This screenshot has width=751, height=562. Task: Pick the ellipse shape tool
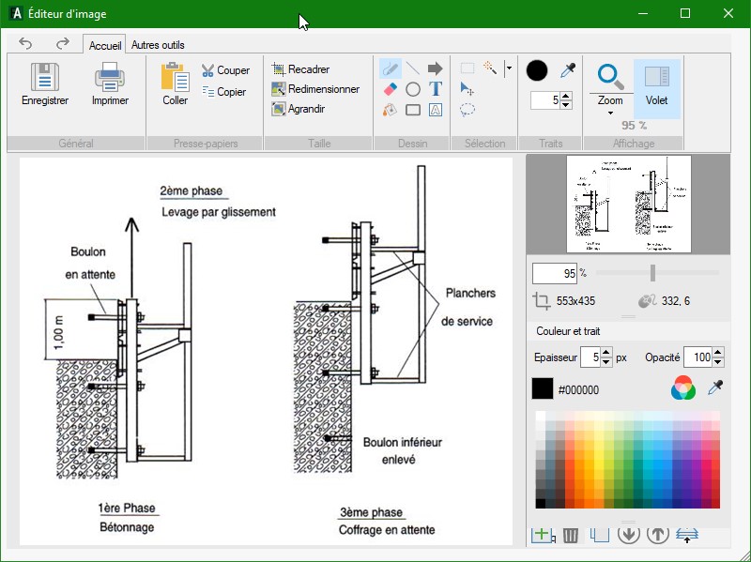[x=413, y=89]
